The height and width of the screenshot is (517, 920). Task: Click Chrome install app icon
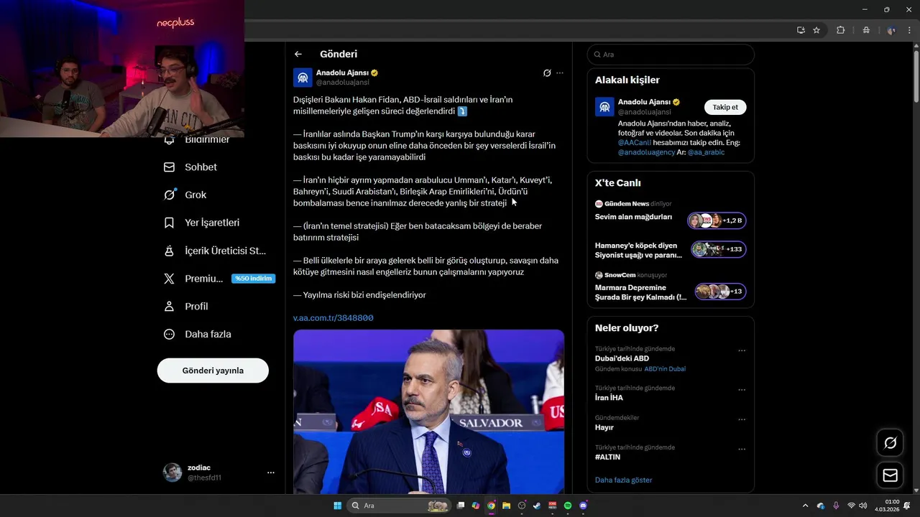pos(801,30)
